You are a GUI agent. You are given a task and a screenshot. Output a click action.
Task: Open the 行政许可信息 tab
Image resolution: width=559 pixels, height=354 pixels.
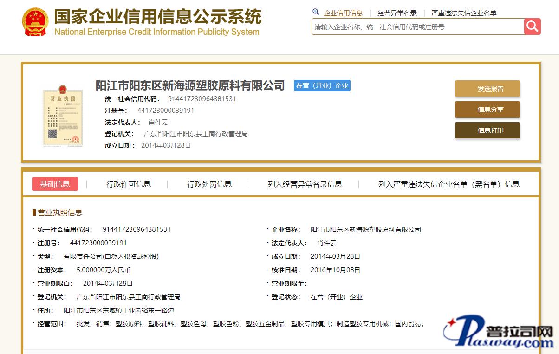(129, 184)
